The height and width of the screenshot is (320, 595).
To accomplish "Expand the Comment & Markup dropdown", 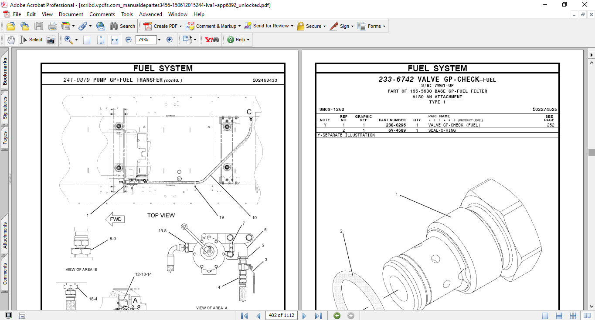I will point(240,26).
